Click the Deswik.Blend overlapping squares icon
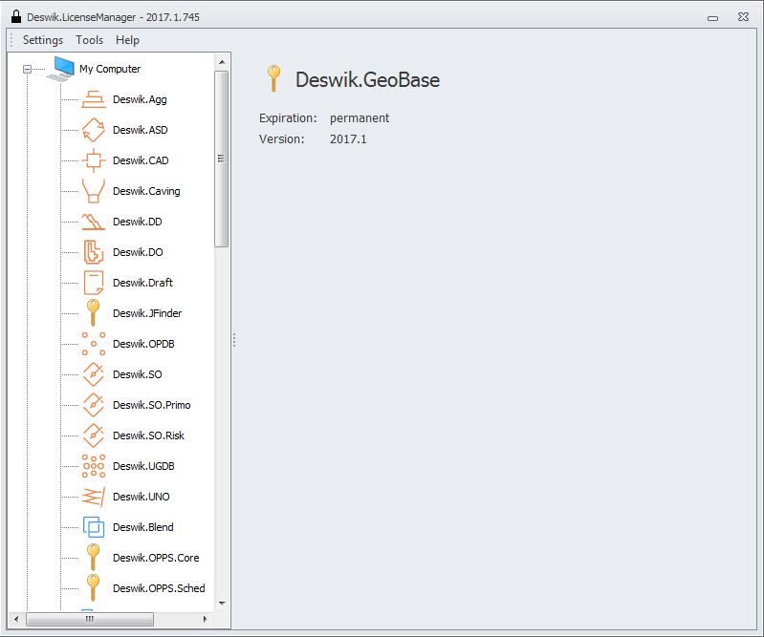The height and width of the screenshot is (637, 764). tap(93, 527)
